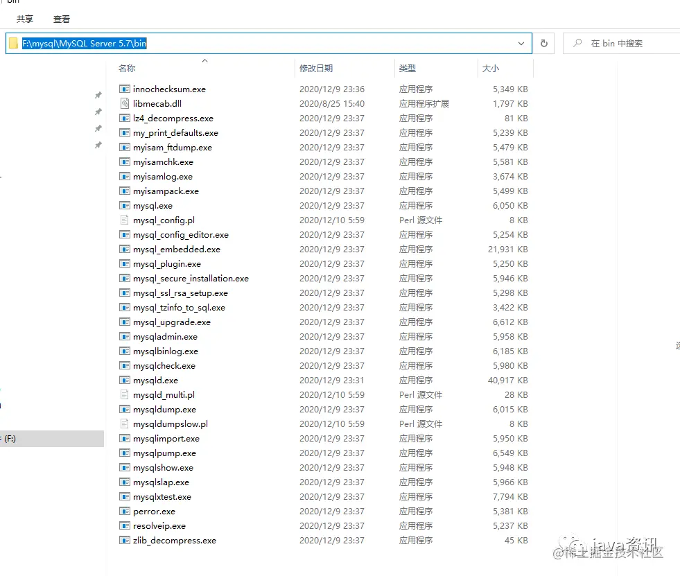The height and width of the screenshot is (576, 680).
Task: Open the 共享 ribbon tab
Action: coord(25,19)
